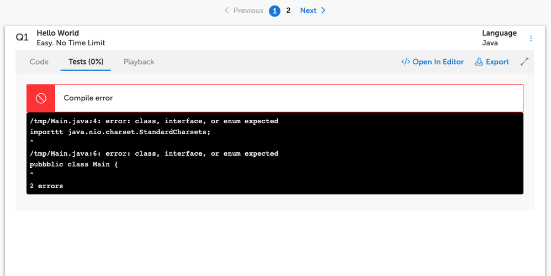
Task: Click the Next page link
Action: (x=308, y=10)
